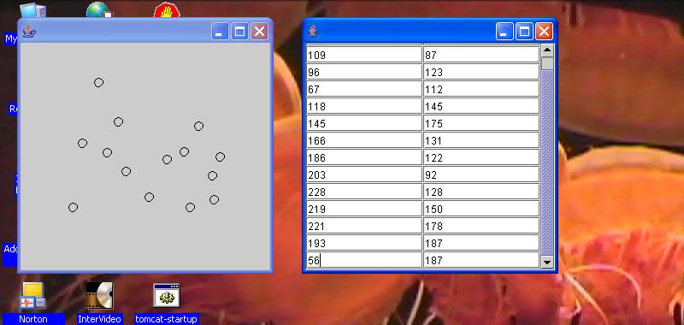
Task: Maximize the table window
Action: (524, 32)
